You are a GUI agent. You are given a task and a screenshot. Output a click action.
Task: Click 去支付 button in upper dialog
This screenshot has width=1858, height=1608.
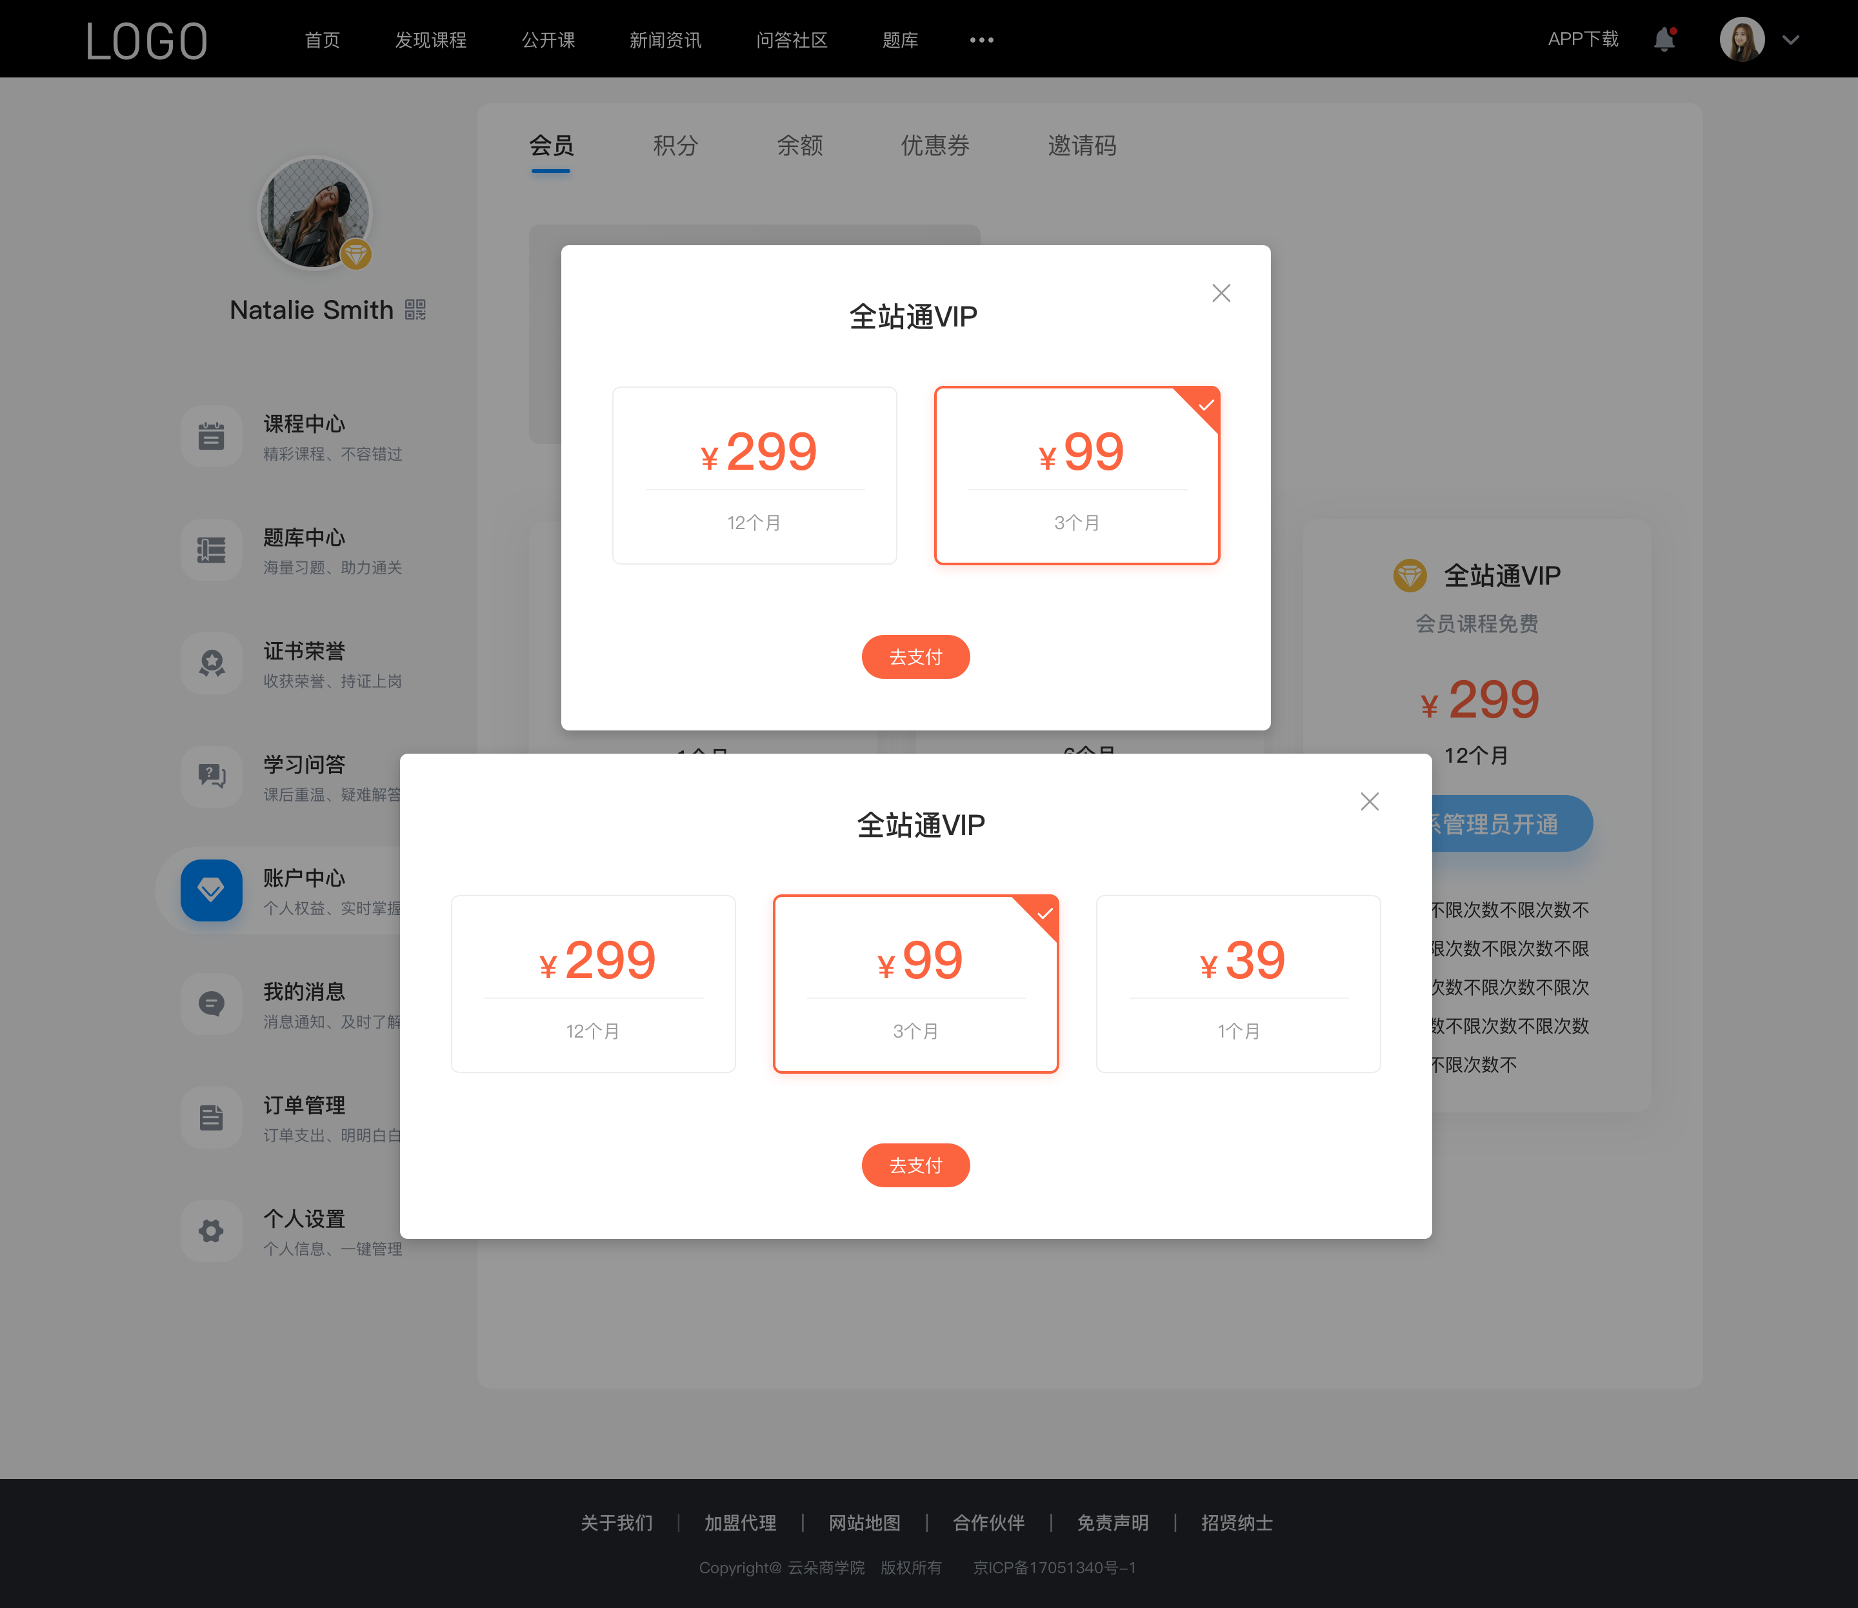tap(915, 657)
